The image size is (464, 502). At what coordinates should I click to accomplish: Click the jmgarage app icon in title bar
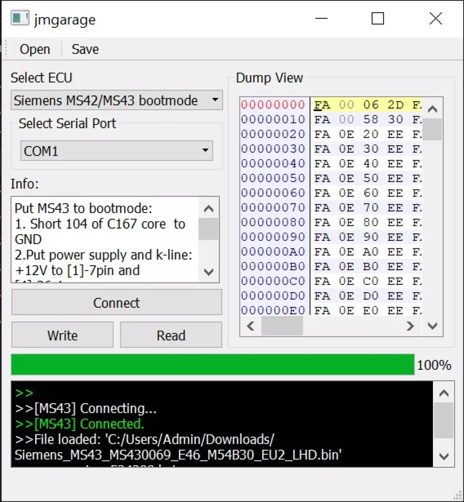click(20, 18)
